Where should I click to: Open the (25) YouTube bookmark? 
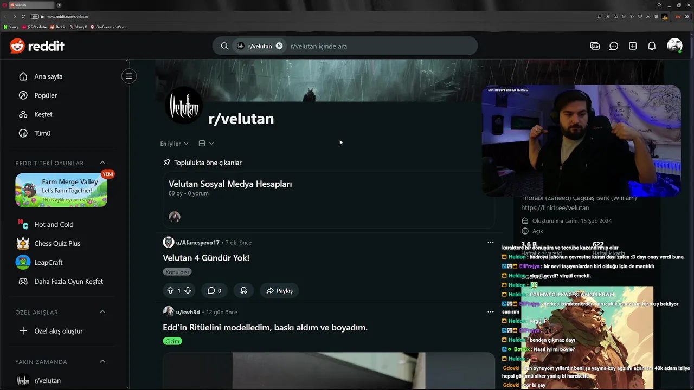coord(35,27)
